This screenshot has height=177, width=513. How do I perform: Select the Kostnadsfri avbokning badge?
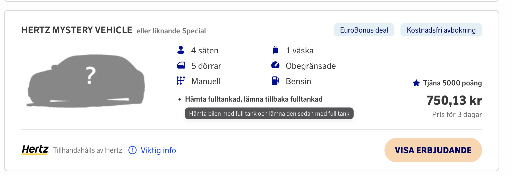(441, 30)
